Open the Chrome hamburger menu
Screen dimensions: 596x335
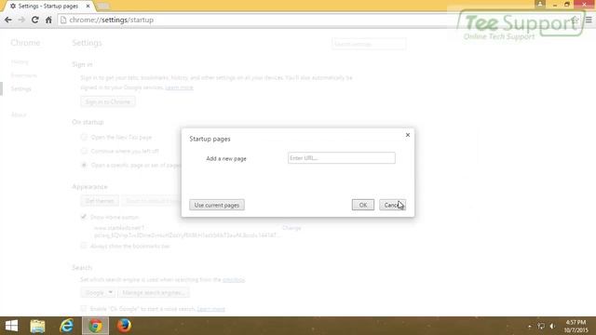tap(589, 20)
